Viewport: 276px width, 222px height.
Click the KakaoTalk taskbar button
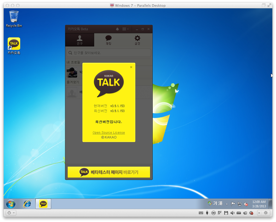(x=43, y=204)
